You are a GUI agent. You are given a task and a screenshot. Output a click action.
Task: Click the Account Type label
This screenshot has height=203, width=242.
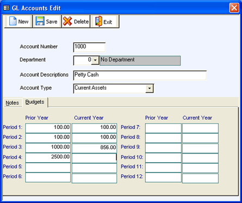(36, 88)
